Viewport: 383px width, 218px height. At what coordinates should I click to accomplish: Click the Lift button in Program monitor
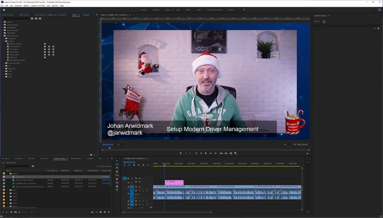(221, 153)
